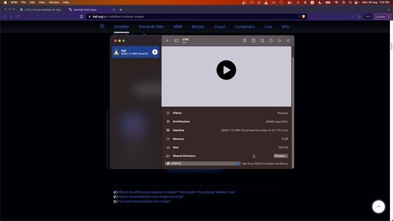
Task: Click the Wi-Fi icon in menu bar
Action: (337, 2)
